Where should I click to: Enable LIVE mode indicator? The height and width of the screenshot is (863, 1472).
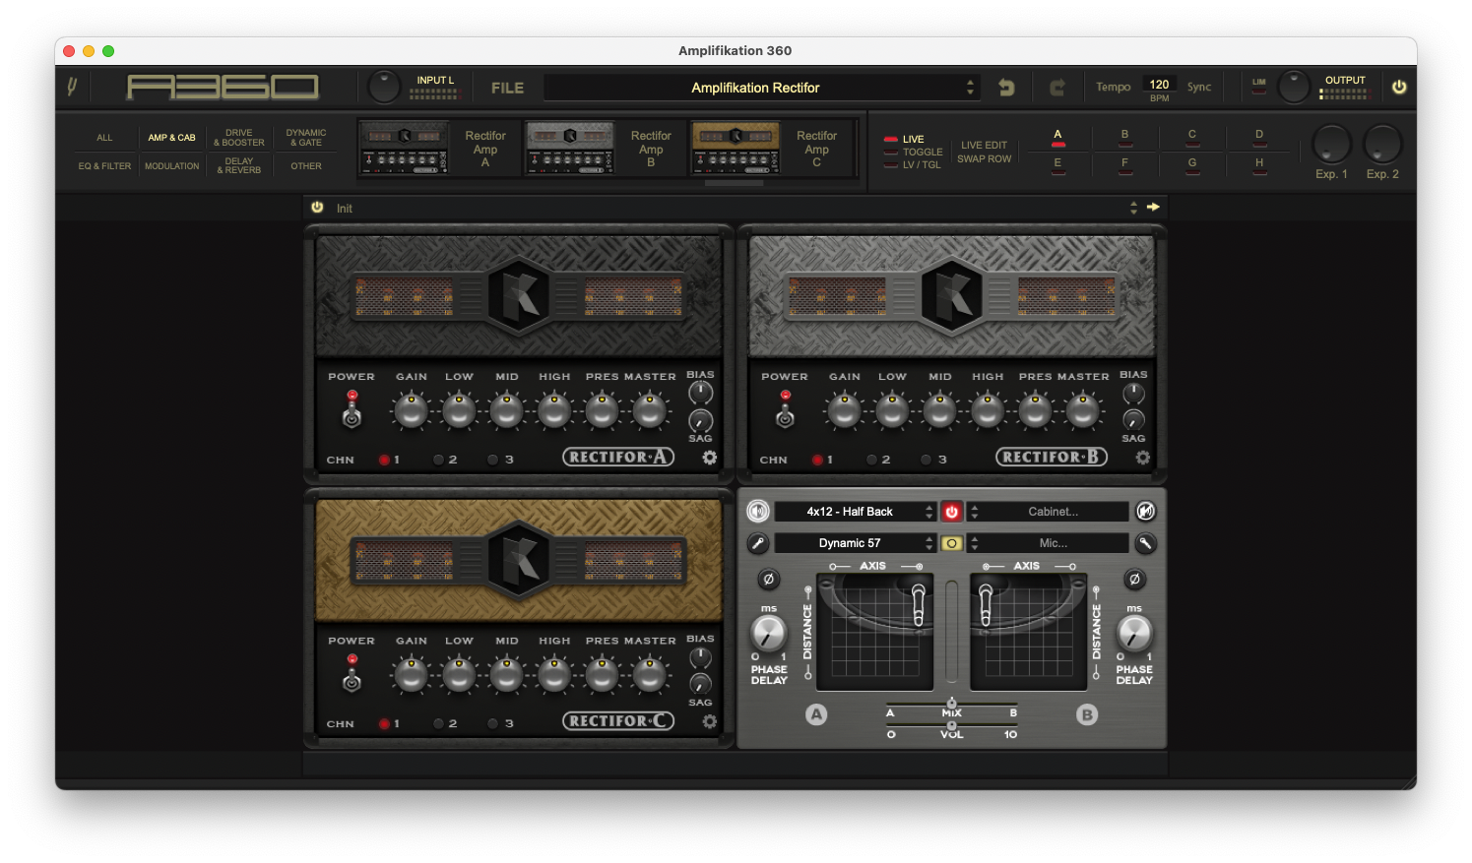point(904,140)
